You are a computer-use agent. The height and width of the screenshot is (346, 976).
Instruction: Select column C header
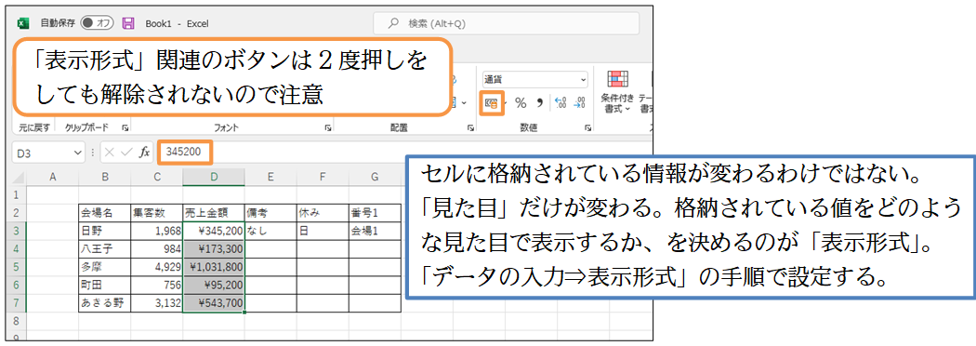pyautogui.click(x=157, y=178)
